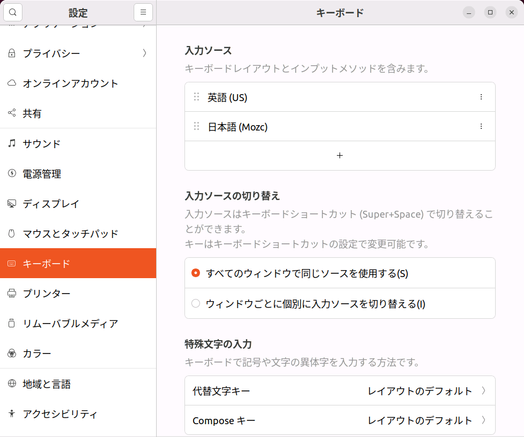Open プリンター settings
The width and height of the screenshot is (524, 437).
(78, 293)
